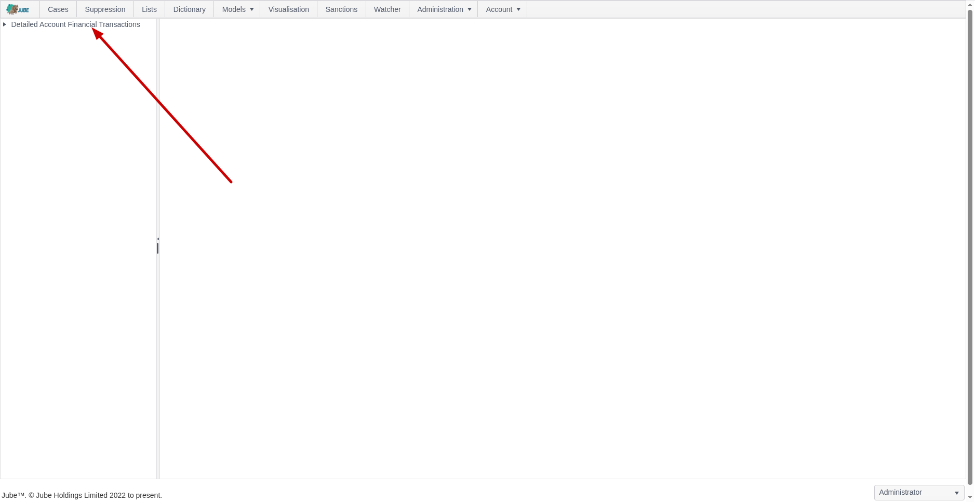This screenshot has height=502, width=975.
Task: Click the vertical page scrollbar
Action: point(970,246)
